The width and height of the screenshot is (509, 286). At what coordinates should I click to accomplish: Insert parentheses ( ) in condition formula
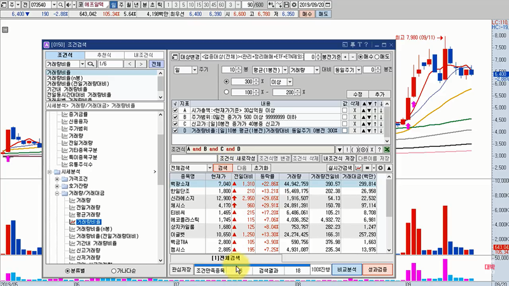pos(355,149)
